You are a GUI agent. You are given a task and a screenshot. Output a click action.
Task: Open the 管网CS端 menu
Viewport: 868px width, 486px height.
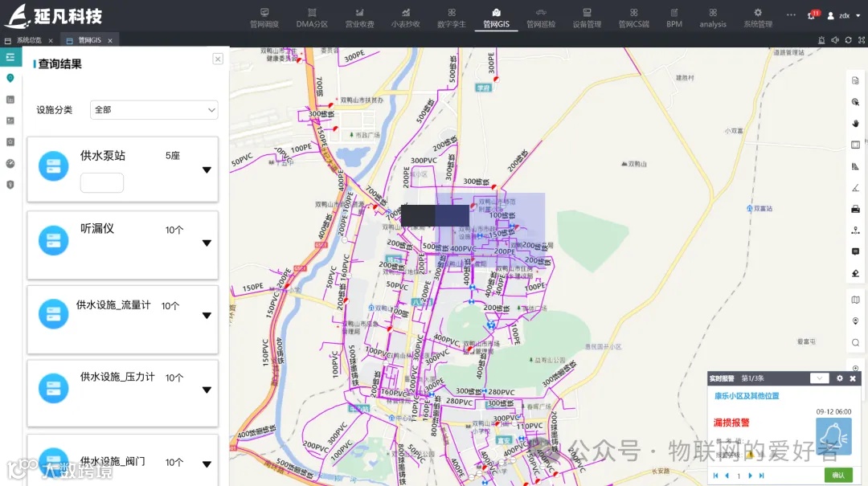633,18
